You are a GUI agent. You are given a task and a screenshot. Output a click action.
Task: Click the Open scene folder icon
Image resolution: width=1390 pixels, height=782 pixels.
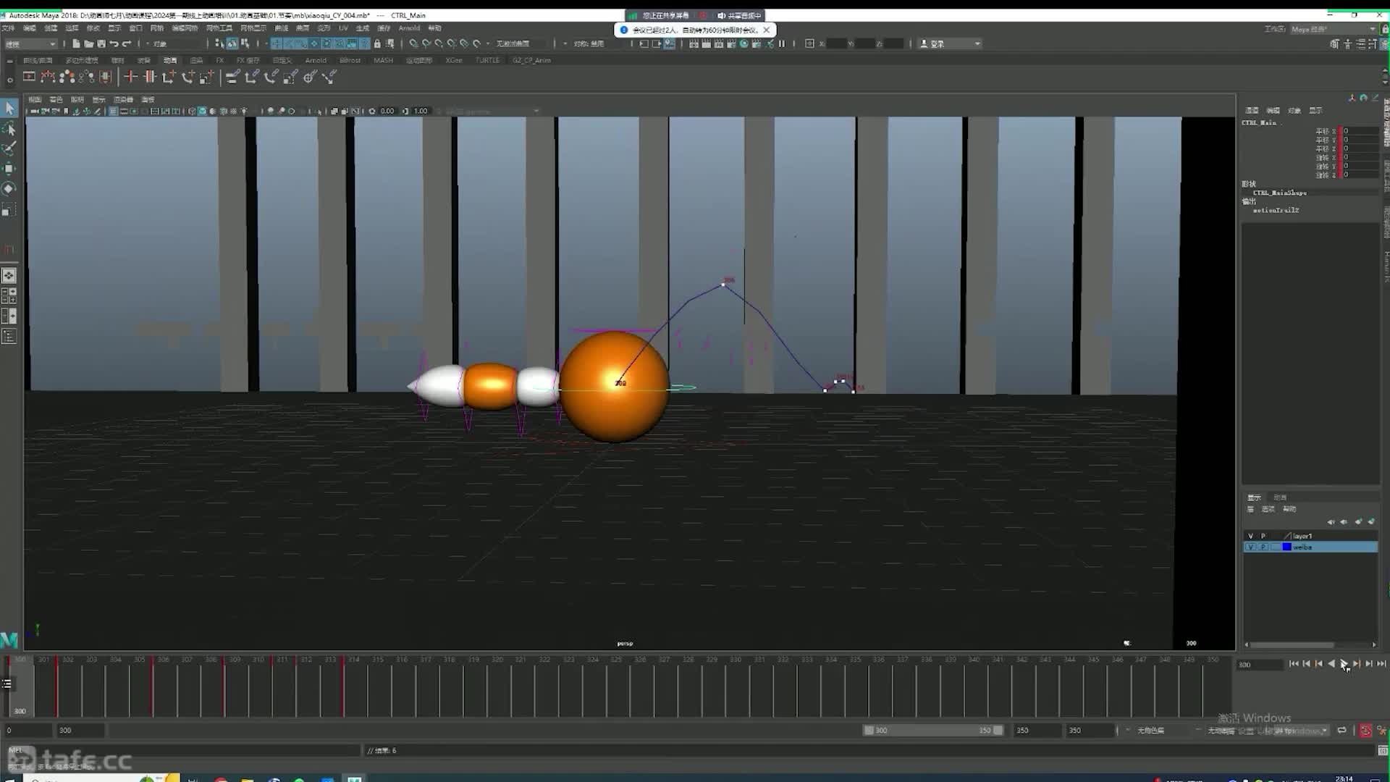point(88,43)
